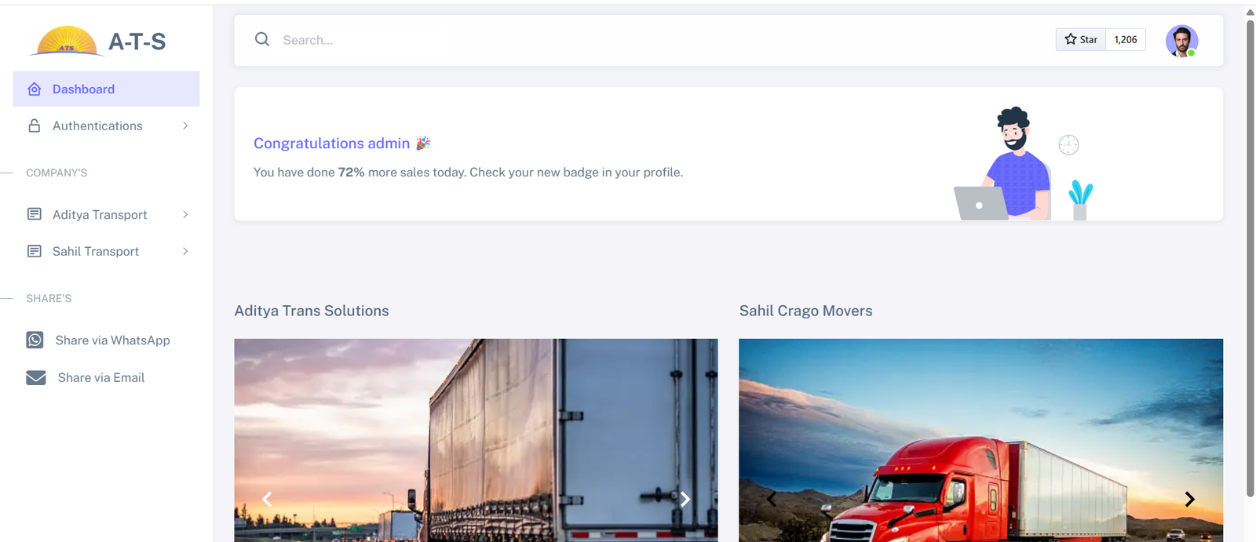
Task: Expand the Sahil Transport submenu chevron
Action: (185, 251)
